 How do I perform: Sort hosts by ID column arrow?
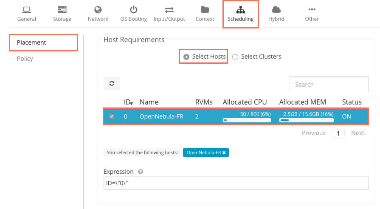(x=132, y=103)
